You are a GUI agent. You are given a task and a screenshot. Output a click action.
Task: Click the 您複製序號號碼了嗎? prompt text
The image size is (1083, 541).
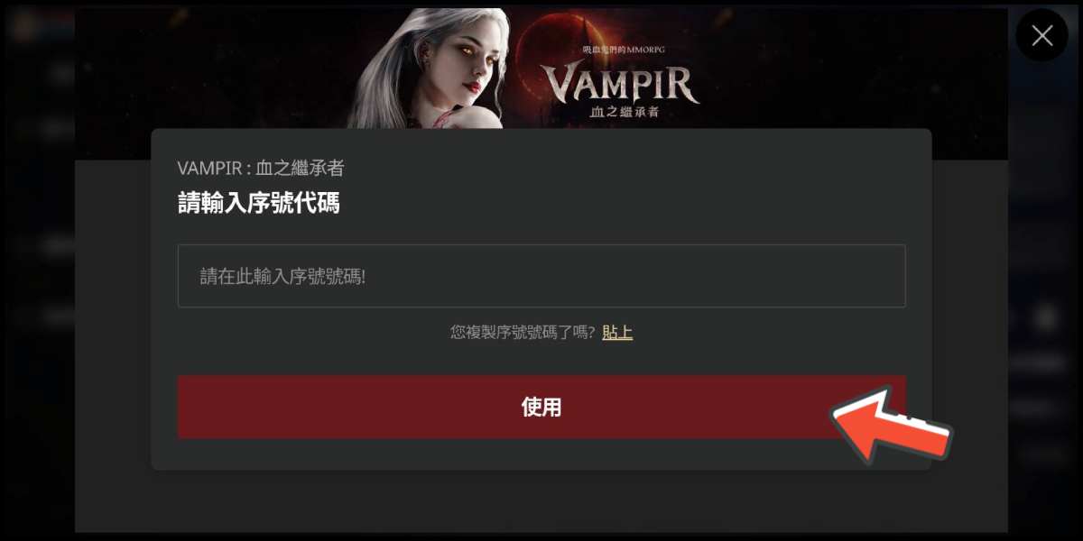tap(523, 333)
